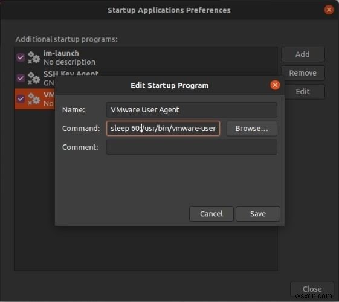Click the 'Name:' label

[x=74, y=110]
